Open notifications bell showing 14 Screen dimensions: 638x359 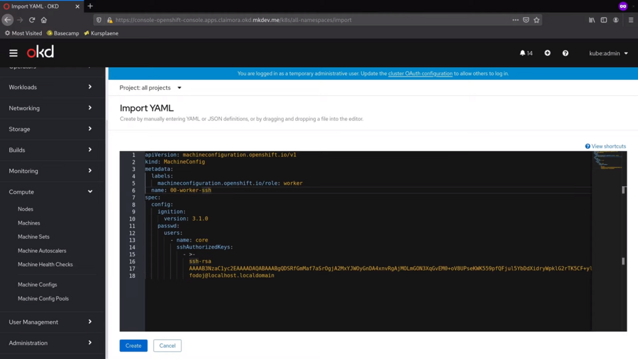coord(526,53)
